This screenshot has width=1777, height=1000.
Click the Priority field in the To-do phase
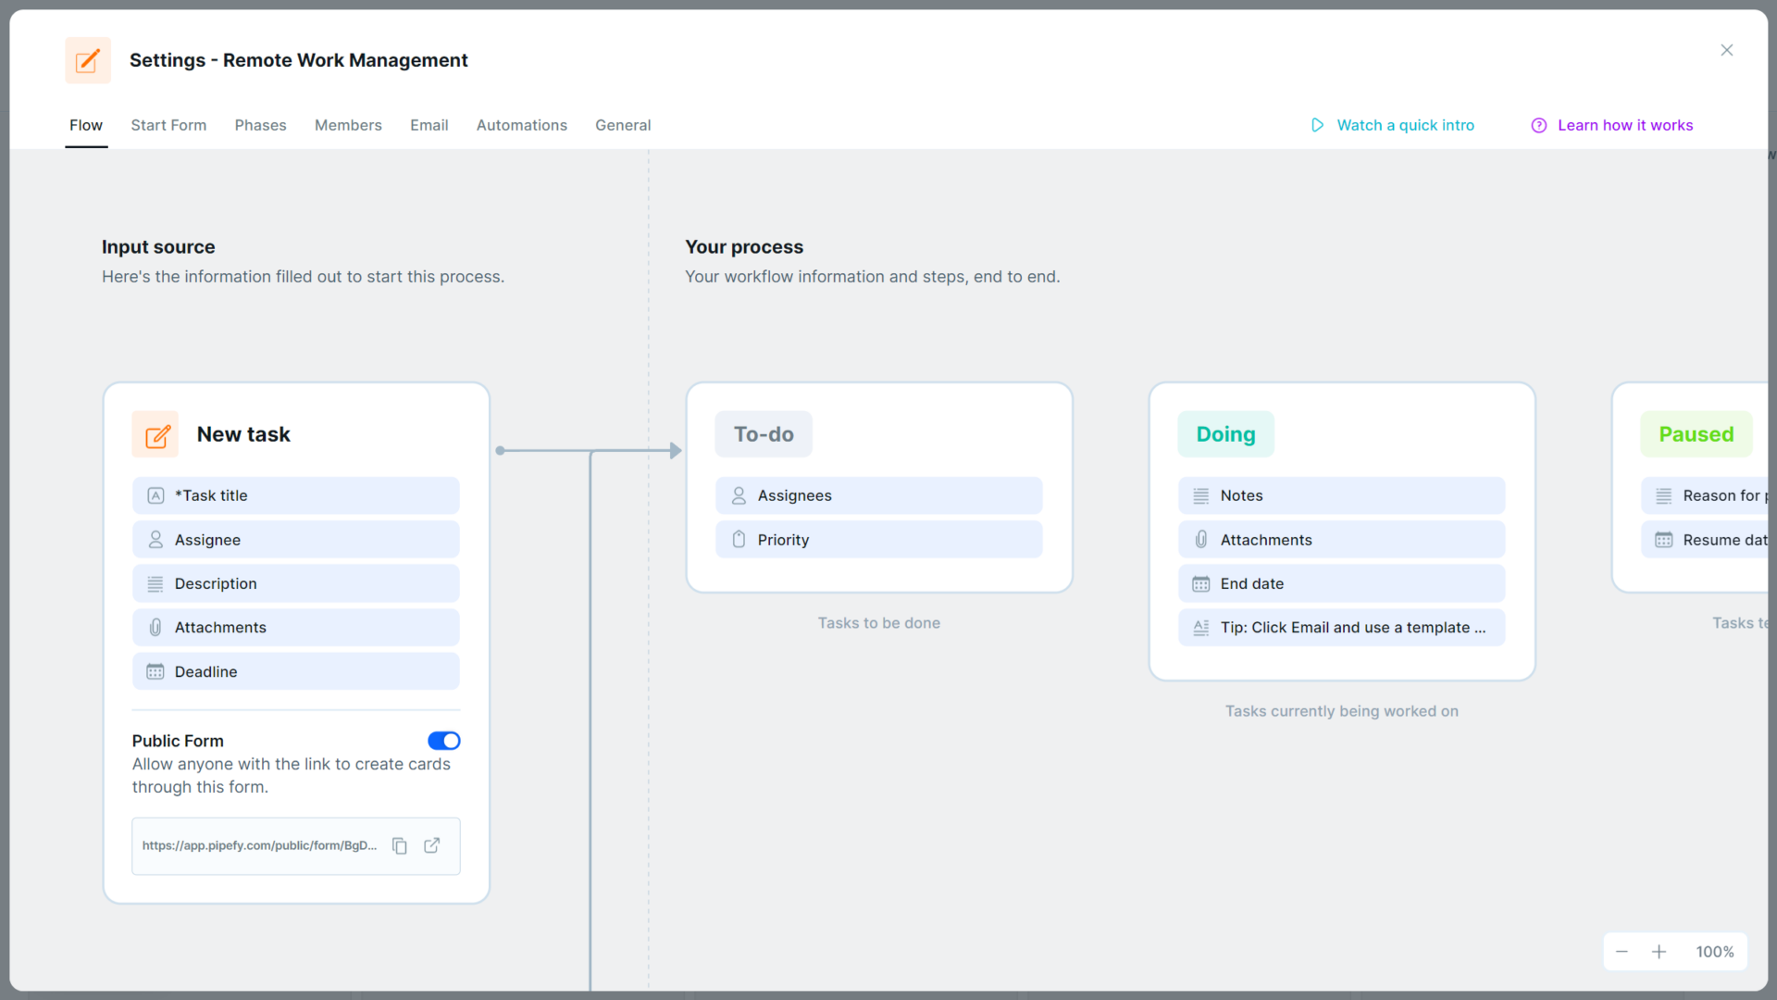click(x=878, y=539)
